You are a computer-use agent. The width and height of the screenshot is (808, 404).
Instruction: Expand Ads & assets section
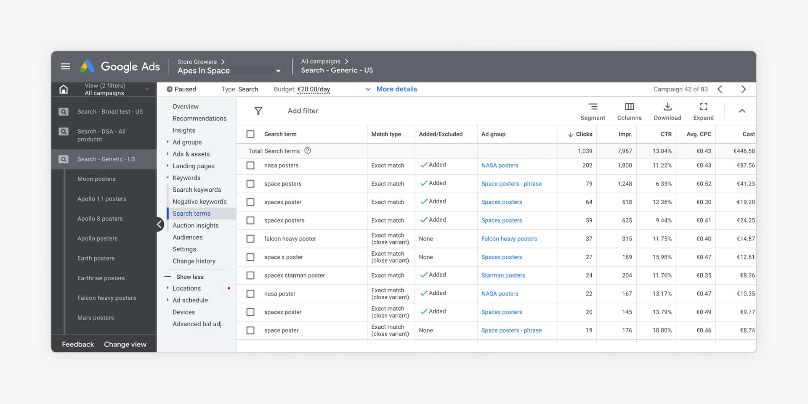pyautogui.click(x=167, y=154)
